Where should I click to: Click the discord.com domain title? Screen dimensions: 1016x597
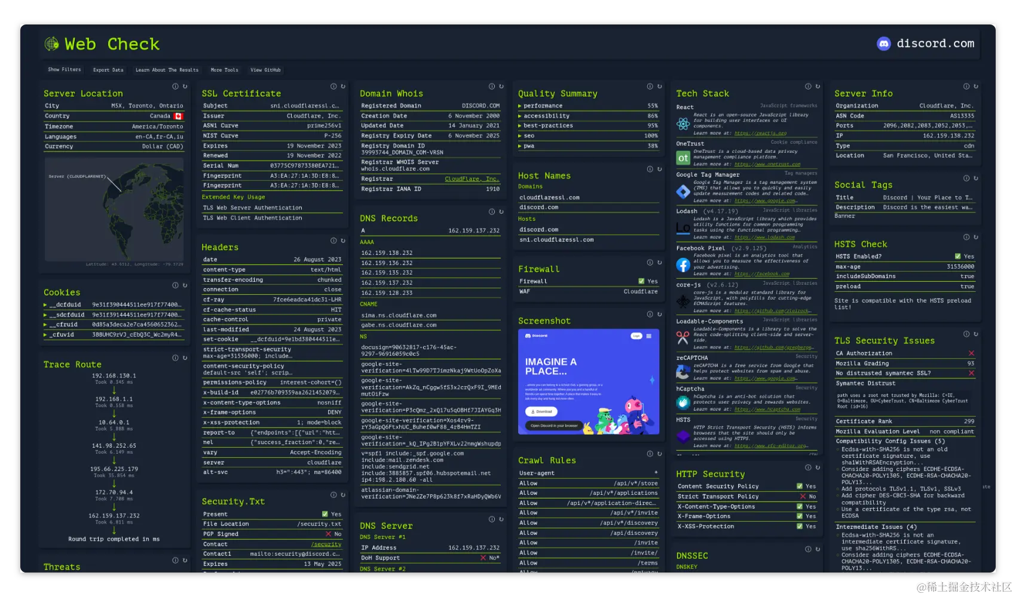point(935,44)
